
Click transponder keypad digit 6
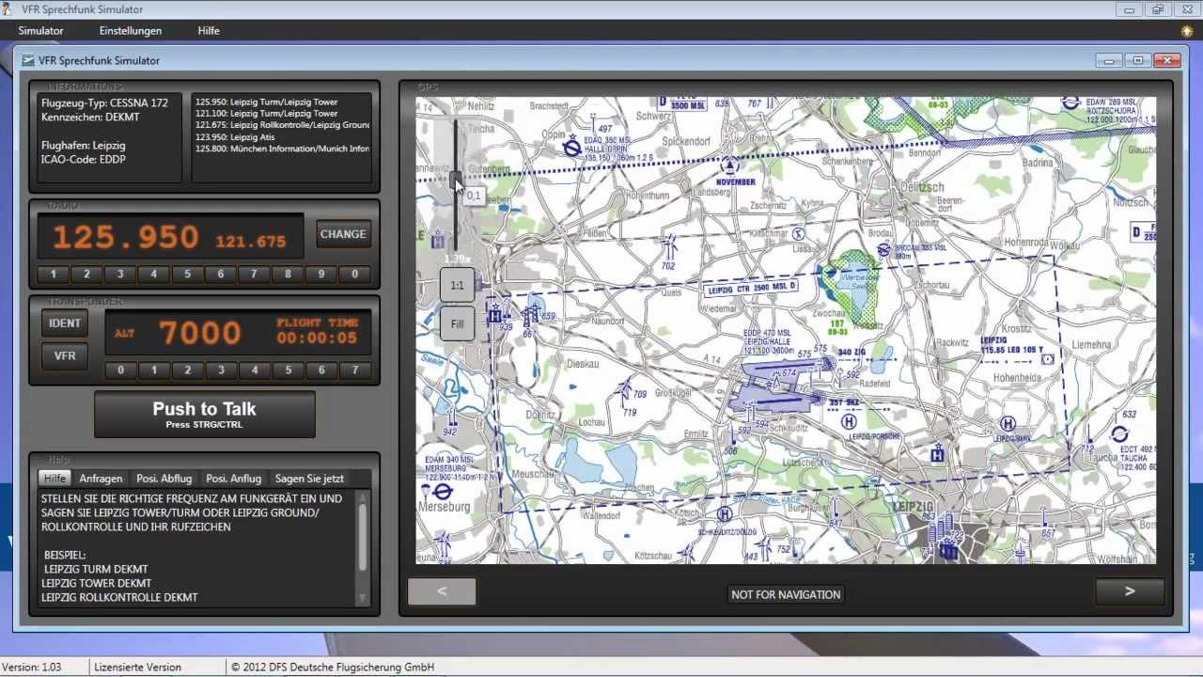[321, 370]
